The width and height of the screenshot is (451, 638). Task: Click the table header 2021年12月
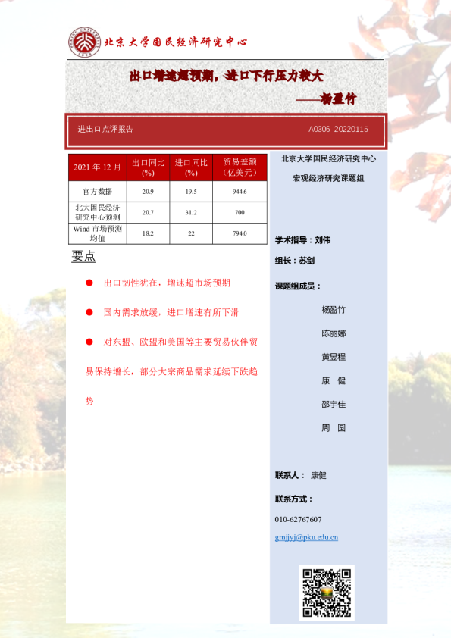pyautogui.click(x=97, y=167)
